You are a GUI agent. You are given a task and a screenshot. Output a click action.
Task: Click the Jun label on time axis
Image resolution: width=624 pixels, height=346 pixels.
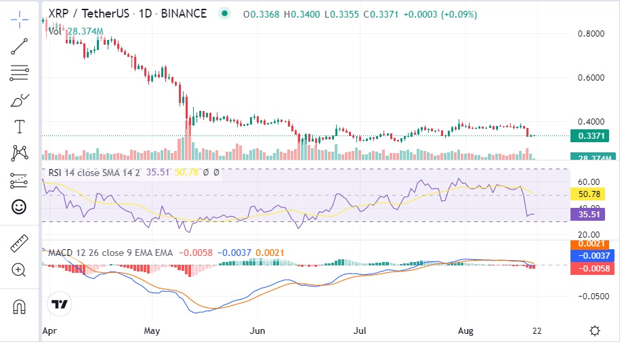[257, 331]
